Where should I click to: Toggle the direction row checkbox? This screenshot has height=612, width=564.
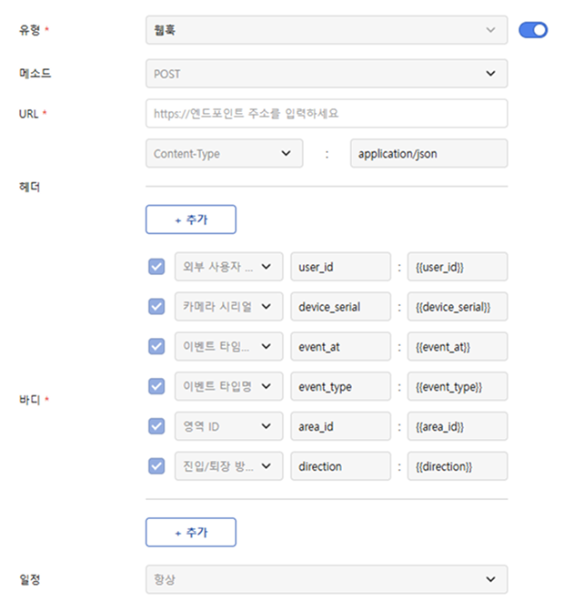point(156,466)
